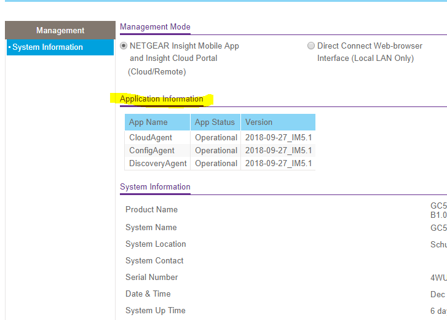Select the DiscoveryAgent row name
This screenshot has width=447, height=320.
pyautogui.click(x=157, y=164)
